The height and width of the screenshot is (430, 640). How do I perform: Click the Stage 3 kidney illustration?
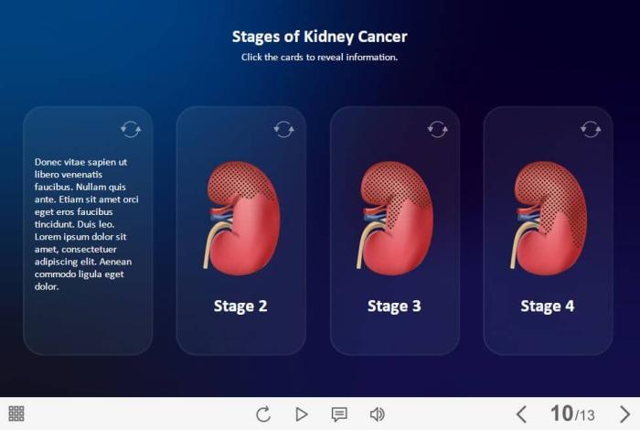(x=394, y=218)
